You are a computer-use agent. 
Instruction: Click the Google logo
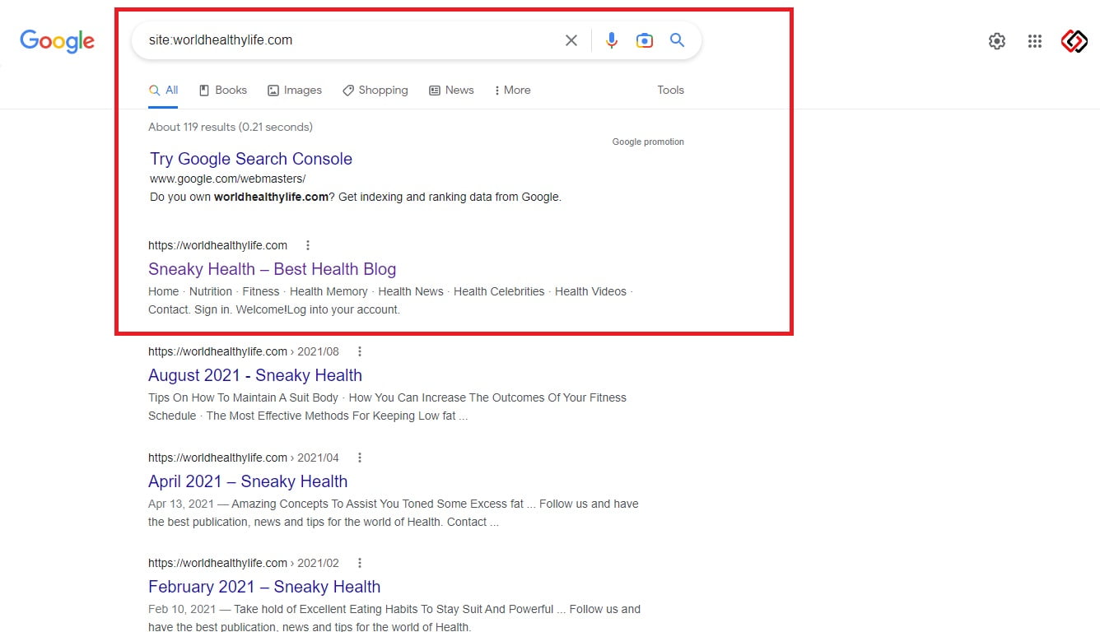pos(57,41)
